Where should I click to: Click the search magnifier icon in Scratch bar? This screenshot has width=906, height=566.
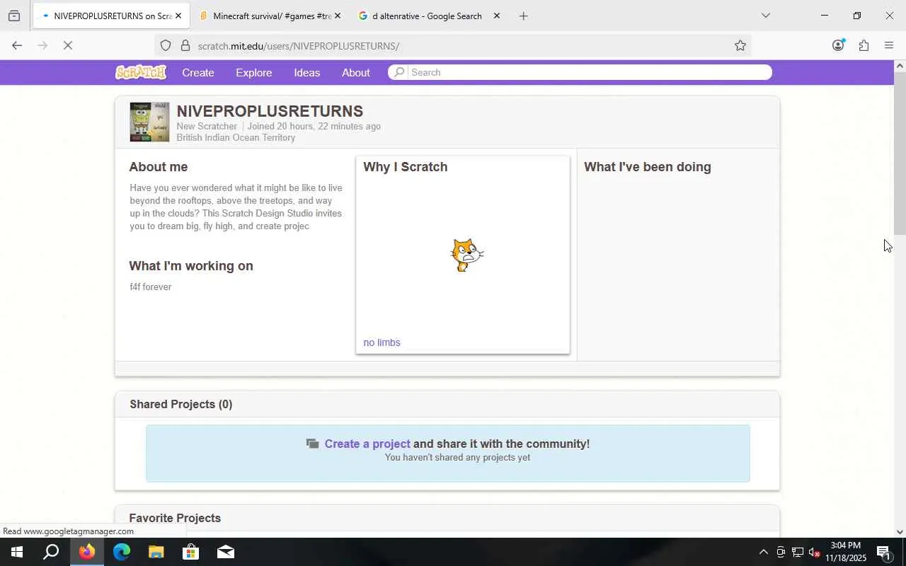pyautogui.click(x=399, y=72)
